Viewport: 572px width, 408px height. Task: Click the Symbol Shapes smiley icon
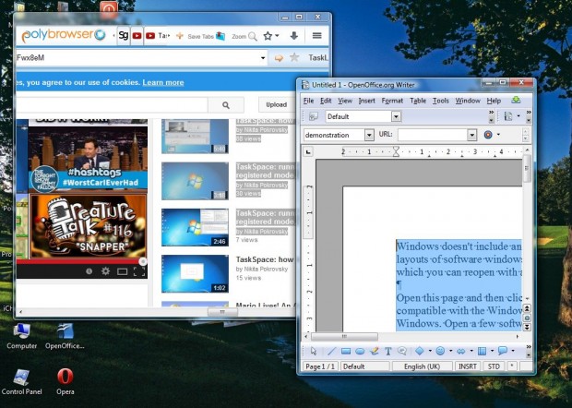[440, 351]
